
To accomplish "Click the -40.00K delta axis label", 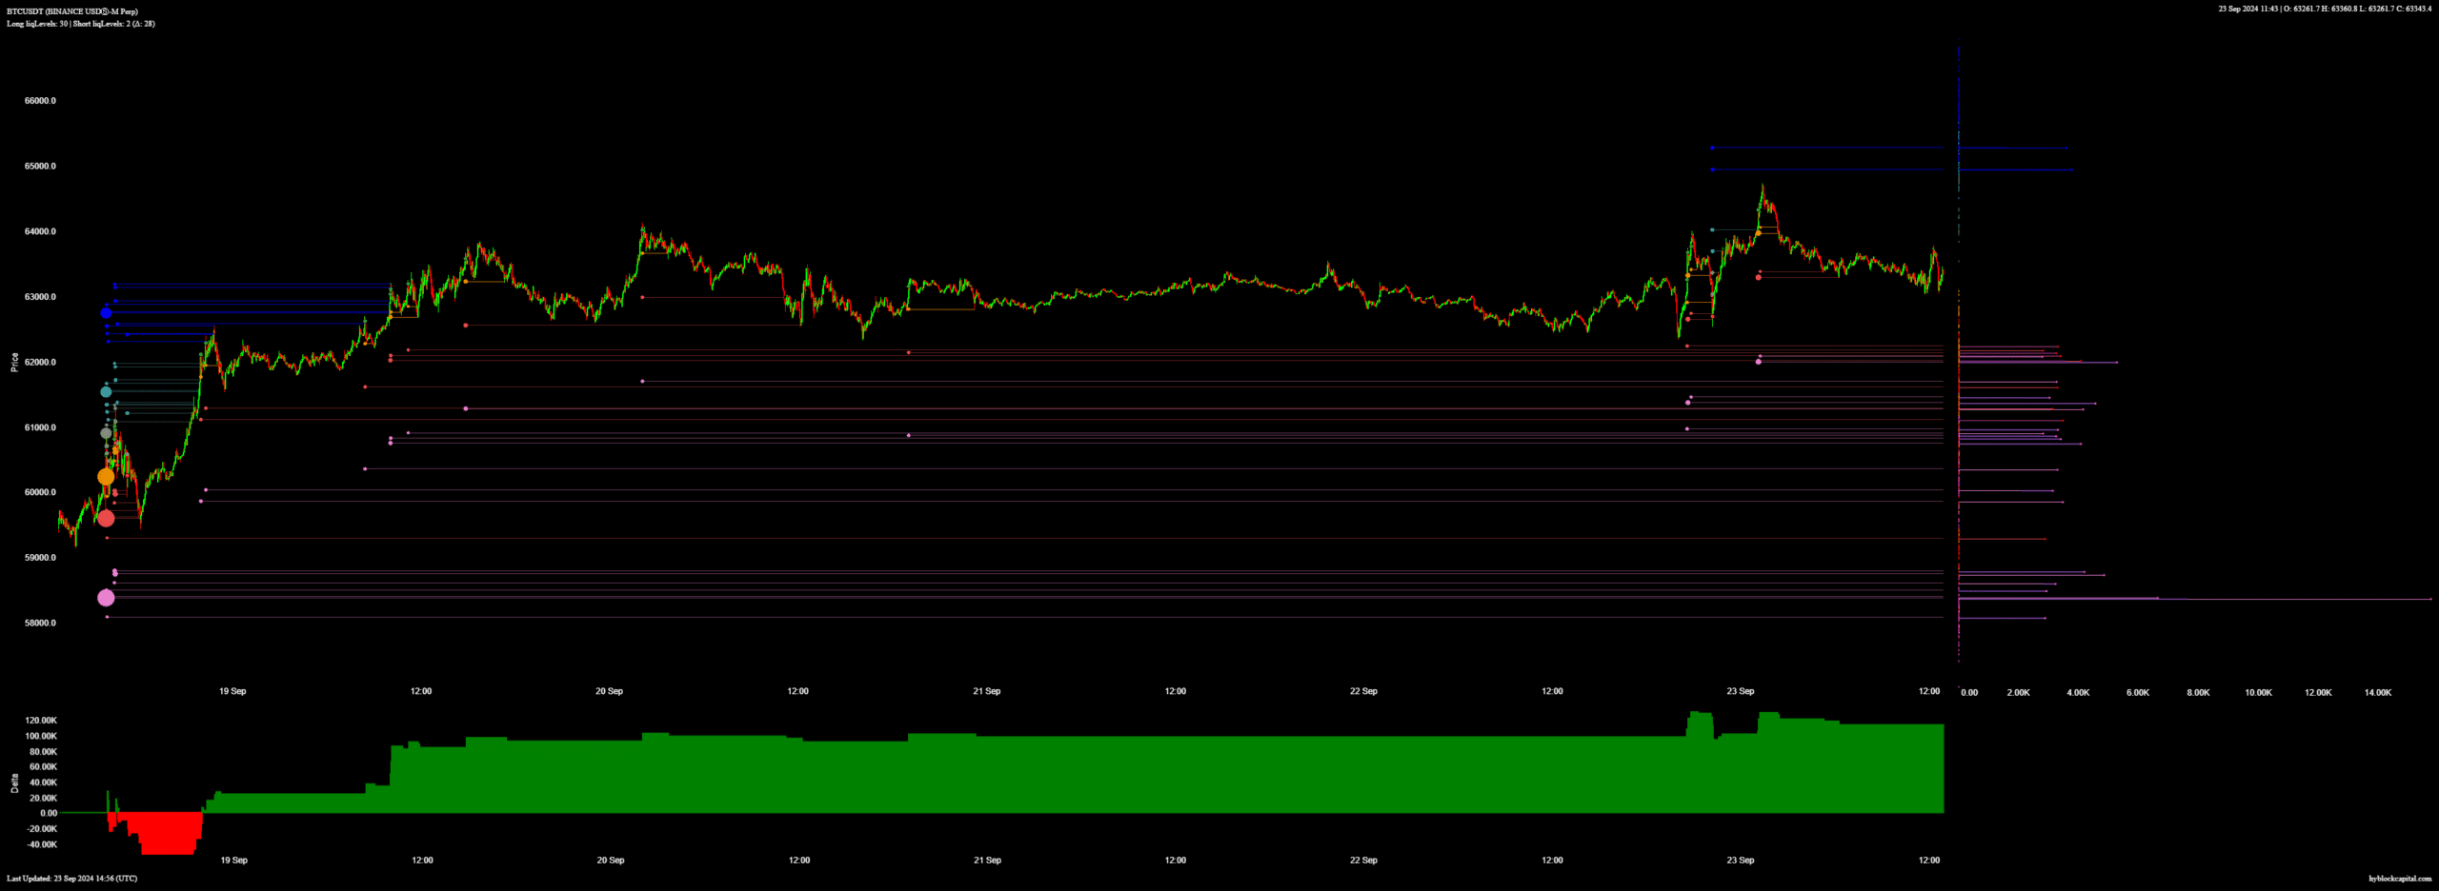I will coord(42,844).
